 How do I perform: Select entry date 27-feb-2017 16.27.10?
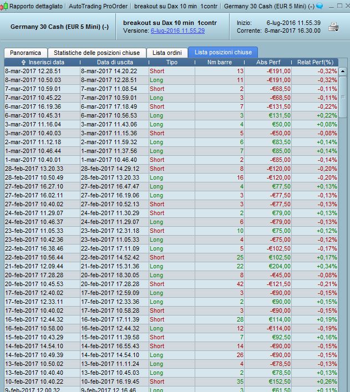coord(34,186)
